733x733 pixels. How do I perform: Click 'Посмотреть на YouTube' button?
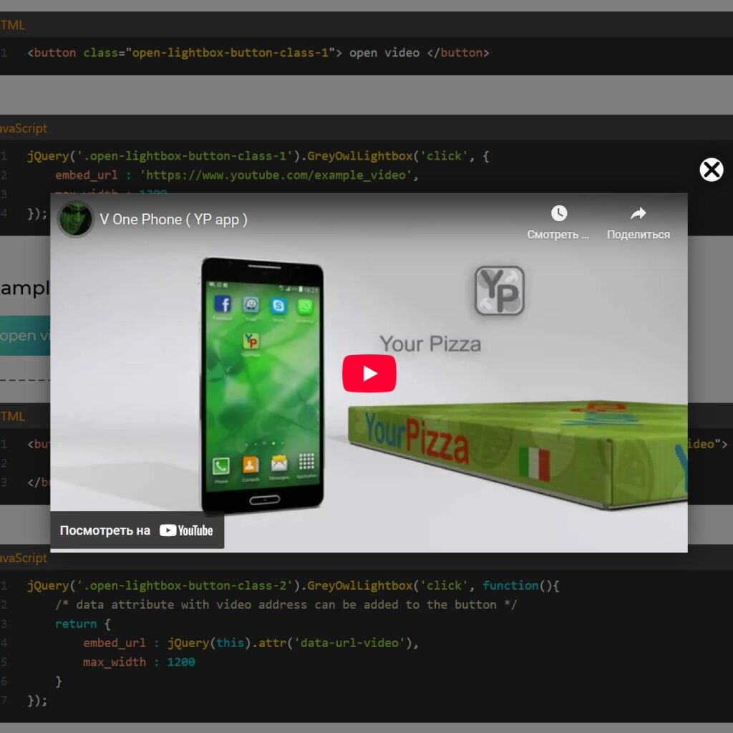[x=137, y=530]
